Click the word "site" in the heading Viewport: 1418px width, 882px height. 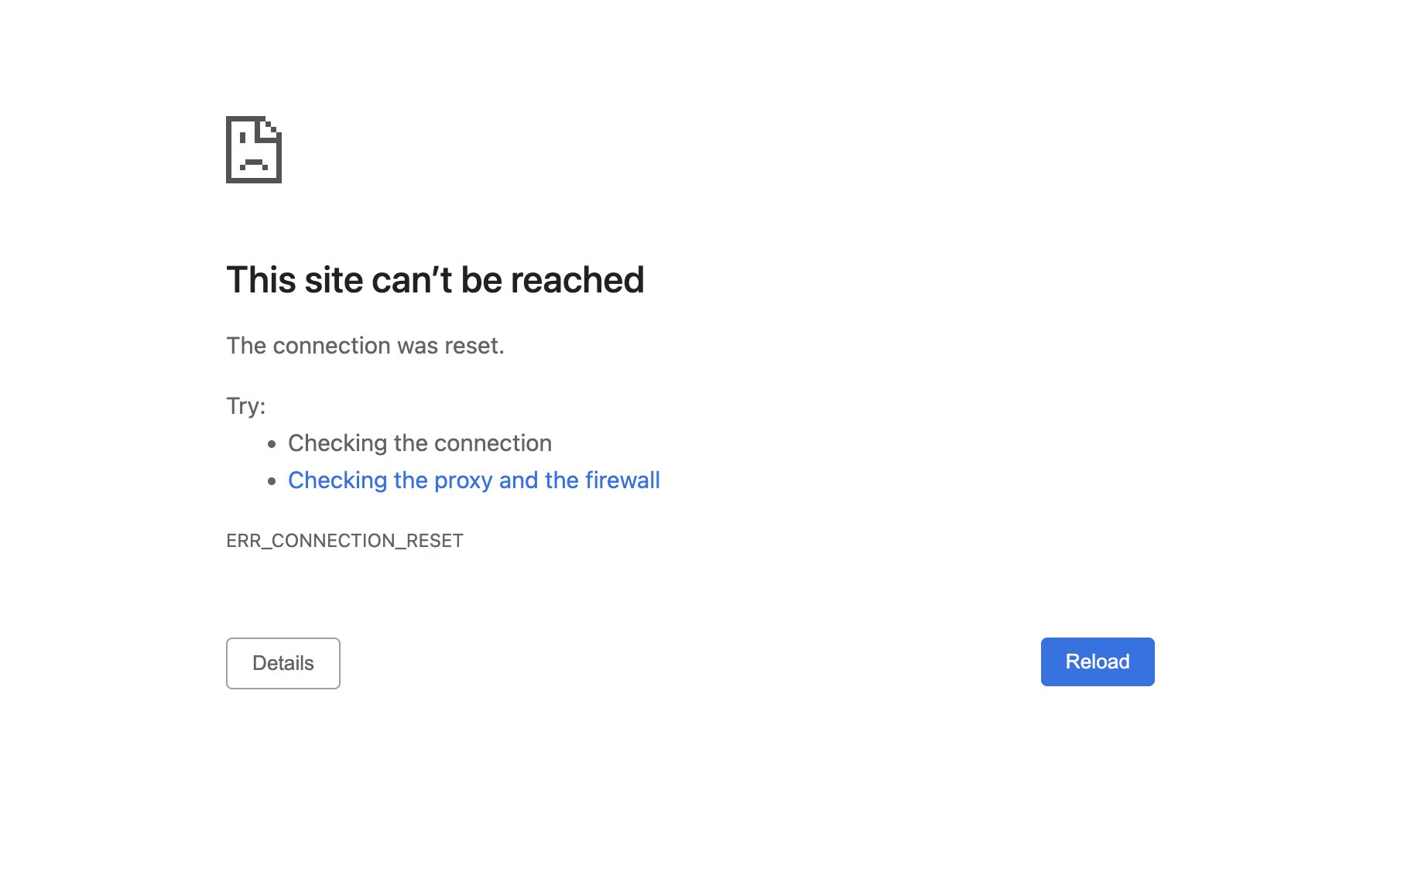click(334, 280)
